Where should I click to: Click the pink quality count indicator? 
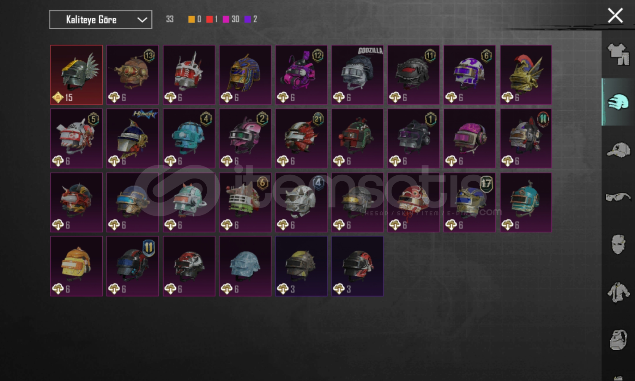pyautogui.click(x=231, y=19)
